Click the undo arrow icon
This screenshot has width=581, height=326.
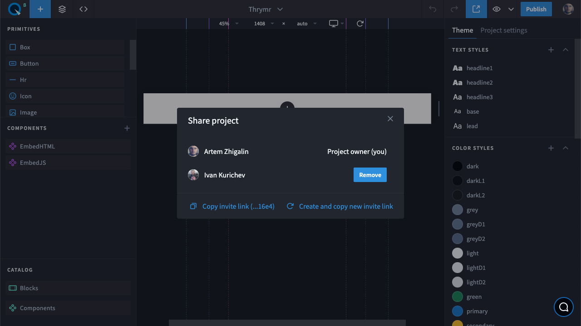tap(433, 9)
